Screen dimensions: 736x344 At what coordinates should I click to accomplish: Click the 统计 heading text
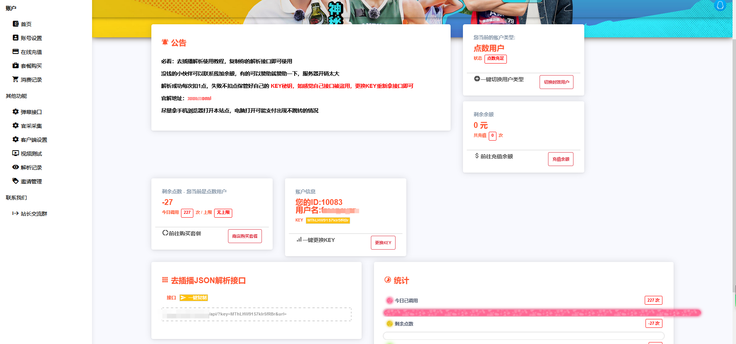(x=401, y=280)
